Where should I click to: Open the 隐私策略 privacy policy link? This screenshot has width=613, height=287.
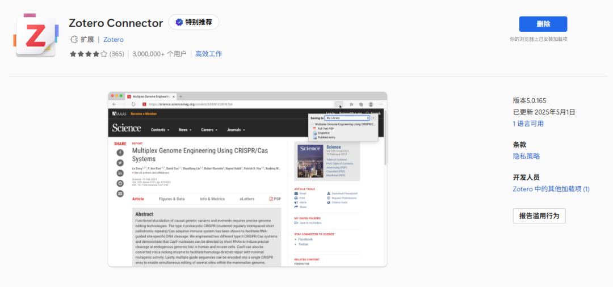click(x=526, y=156)
